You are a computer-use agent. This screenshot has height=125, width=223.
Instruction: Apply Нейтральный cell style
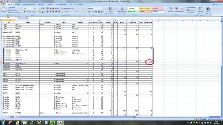pos(146,9)
